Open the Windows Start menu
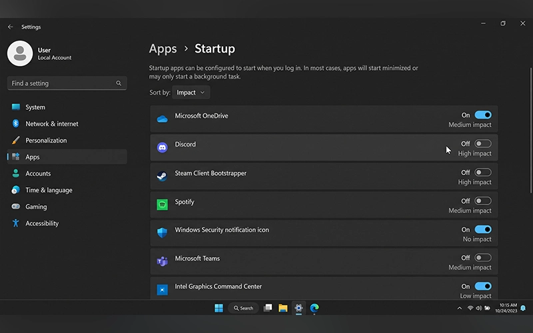The image size is (533, 333). tap(219, 308)
